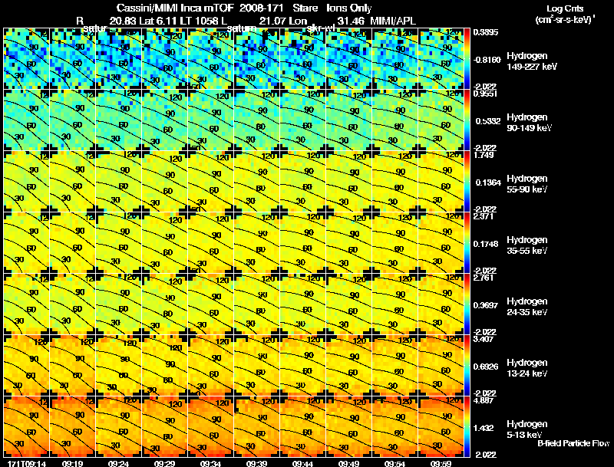Click the colorbar value "0.3697"
Screen dimensions: 614x467
[486, 305]
